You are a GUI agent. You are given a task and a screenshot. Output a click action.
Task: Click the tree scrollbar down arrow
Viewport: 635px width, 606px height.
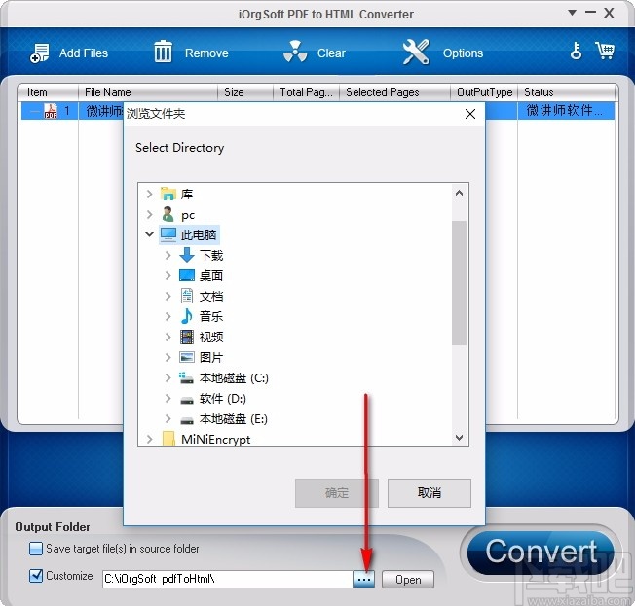(x=459, y=438)
